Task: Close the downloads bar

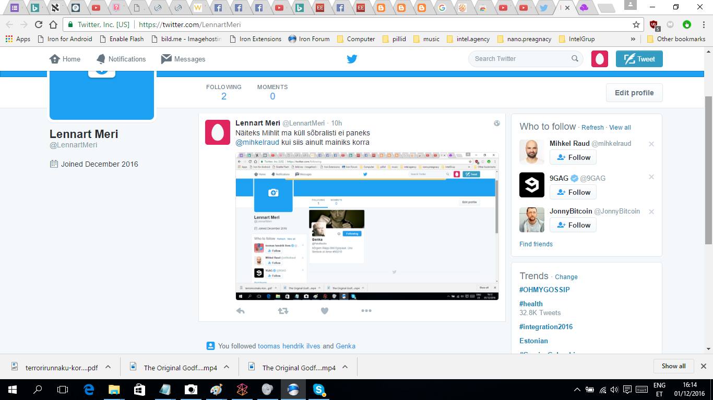Action: [703, 366]
